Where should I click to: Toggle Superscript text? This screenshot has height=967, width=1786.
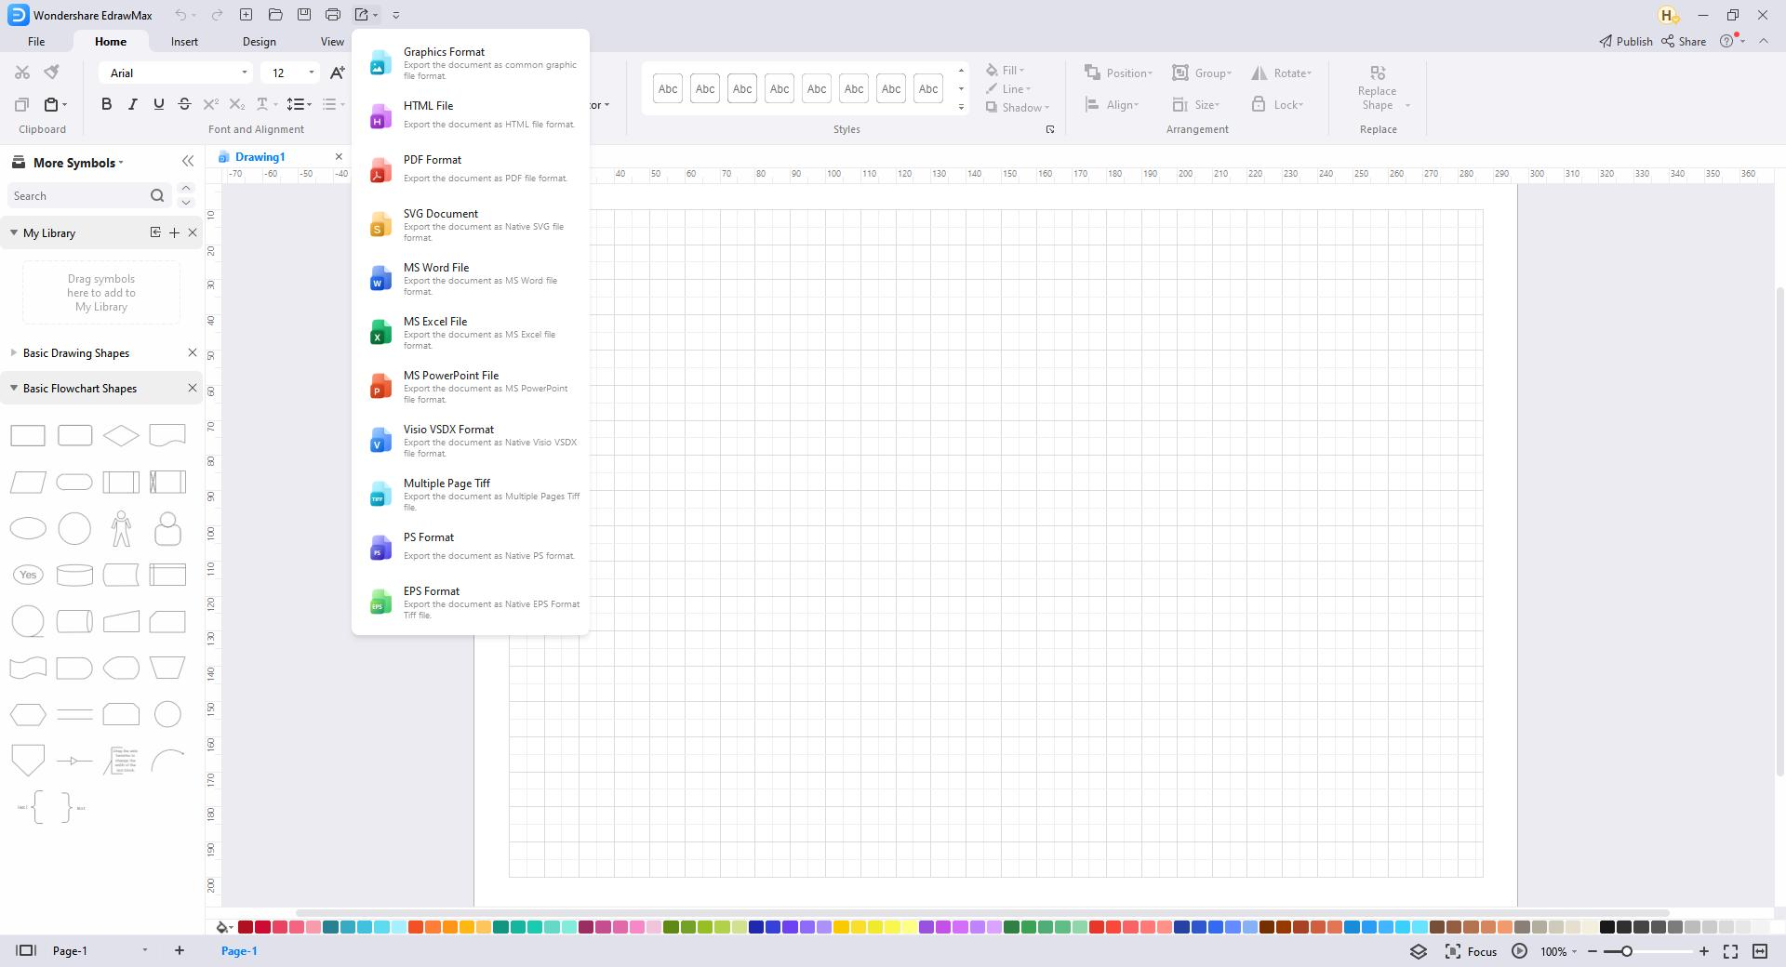(210, 104)
